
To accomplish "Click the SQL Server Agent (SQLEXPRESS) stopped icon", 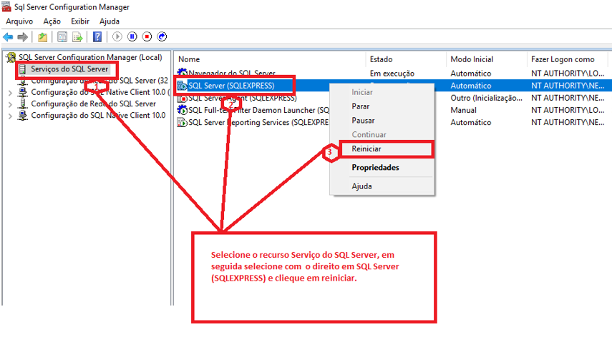I will 182,98.
